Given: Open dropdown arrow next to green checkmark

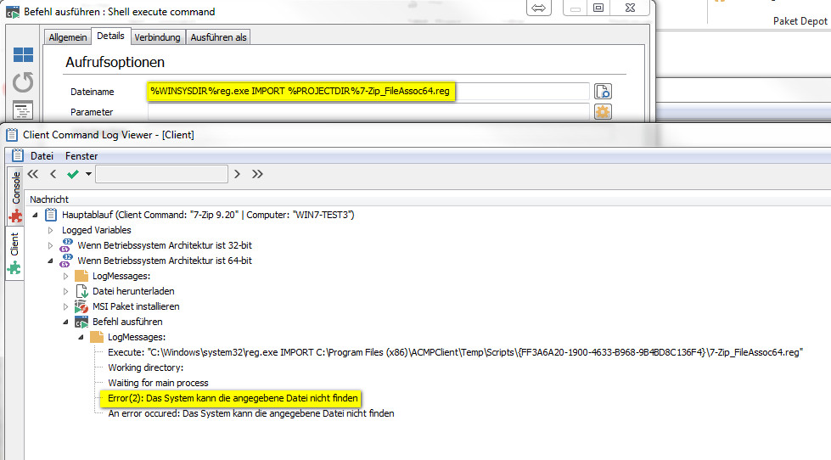Looking at the screenshot, I should click(88, 174).
